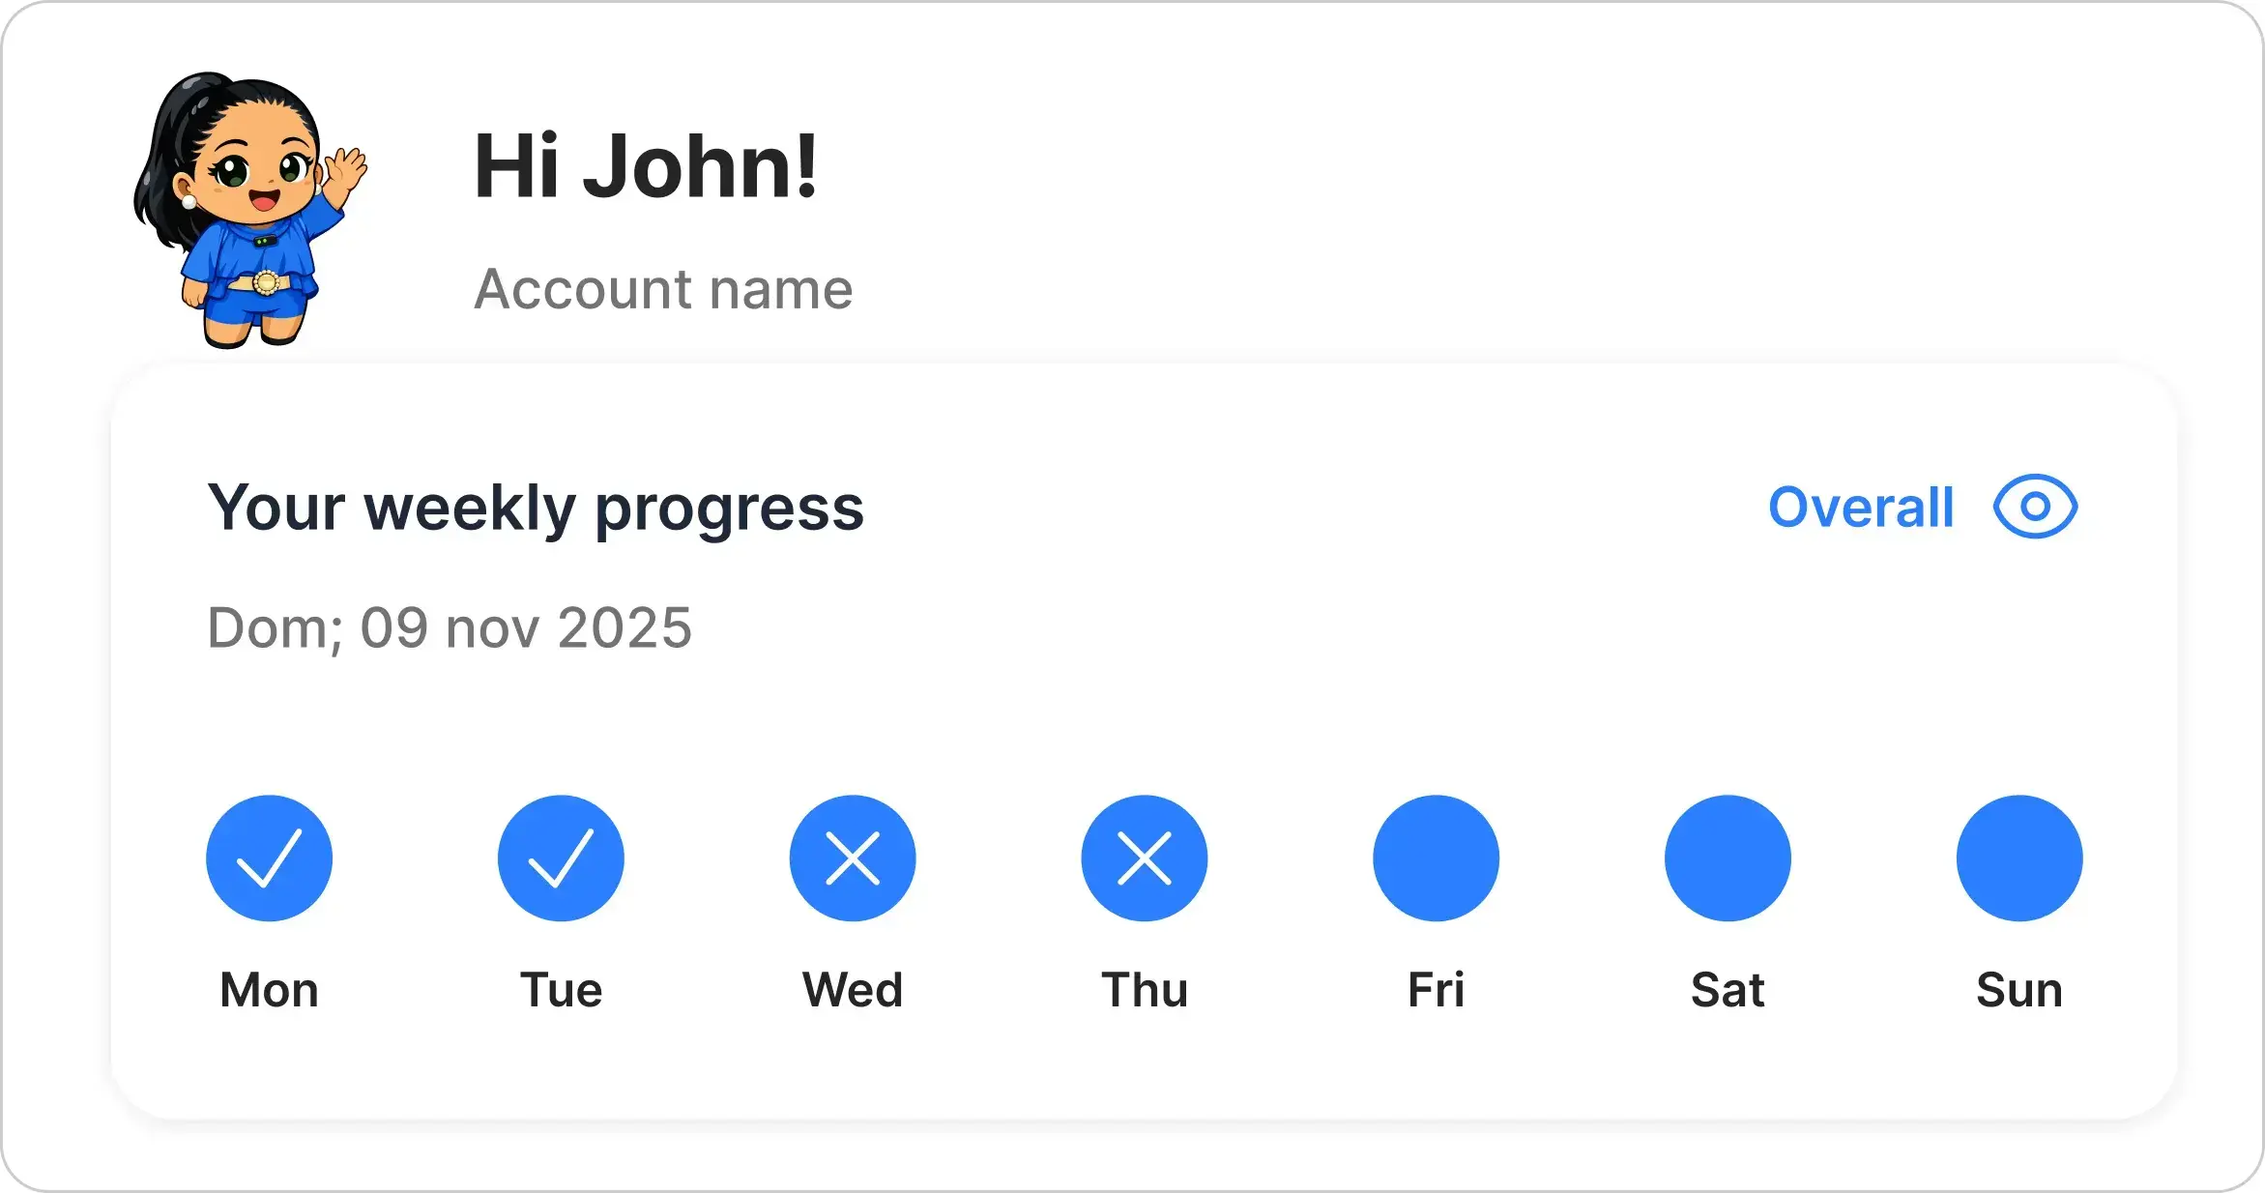Tap Saturday's empty blue circle
This screenshot has width=2265, height=1193.
1728,858
